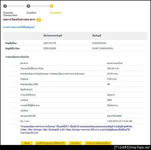151x150 pixels.
Task: Click value 0.00 บาท for ค่าคู่สาย
Action: tap(112, 79)
